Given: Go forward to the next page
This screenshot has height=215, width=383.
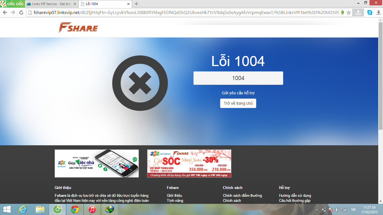Looking at the screenshot, I should coord(13,13).
